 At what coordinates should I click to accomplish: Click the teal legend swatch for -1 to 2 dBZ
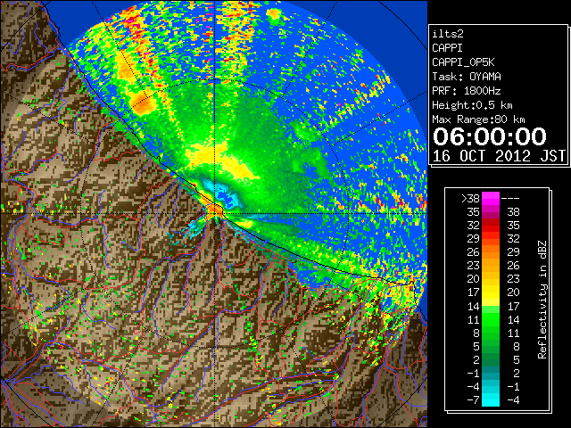[x=491, y=373]
